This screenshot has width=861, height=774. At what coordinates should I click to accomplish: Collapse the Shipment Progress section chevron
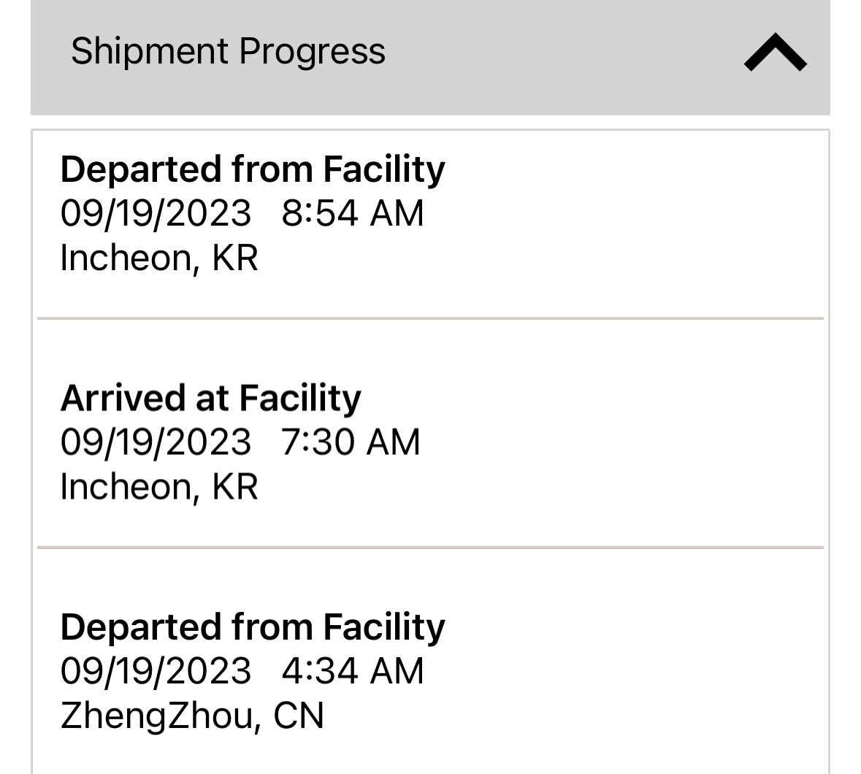(x=775, y=53)
